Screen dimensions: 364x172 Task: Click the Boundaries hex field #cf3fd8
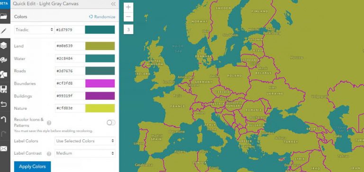(70, 83)
